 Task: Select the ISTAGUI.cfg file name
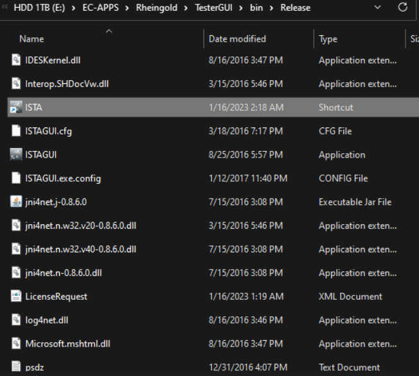pos(48,131)
